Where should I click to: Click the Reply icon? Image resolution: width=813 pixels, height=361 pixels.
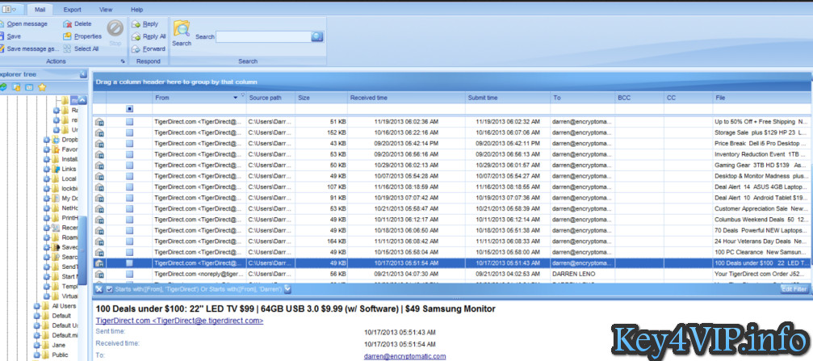point(136,24)
